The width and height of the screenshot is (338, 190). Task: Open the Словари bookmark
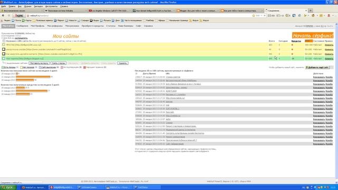click(83, 21)
